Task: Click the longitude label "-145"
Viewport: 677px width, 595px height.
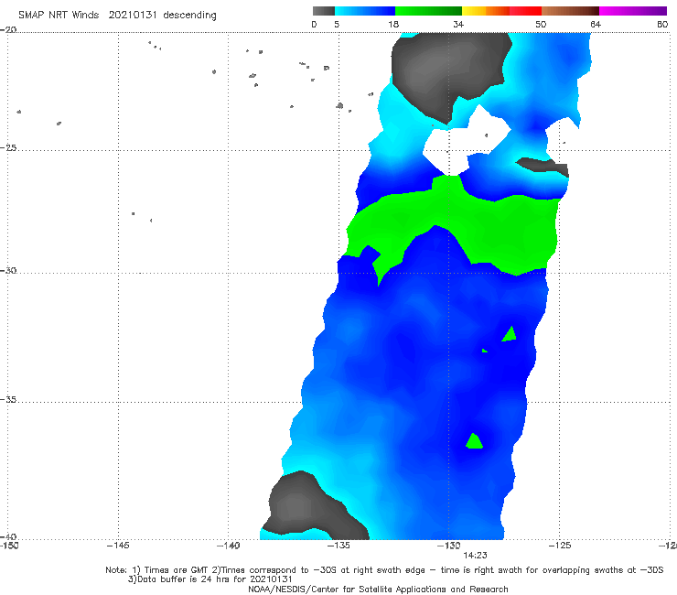Action: click(118, 546)
